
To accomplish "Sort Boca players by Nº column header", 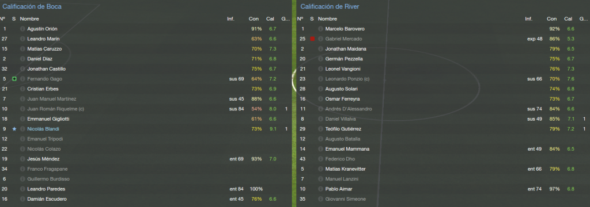I will [x=3, y=19].
